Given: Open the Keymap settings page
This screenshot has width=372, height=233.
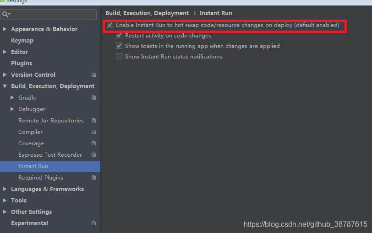Looking at the screenshot, I should point(22,41).
